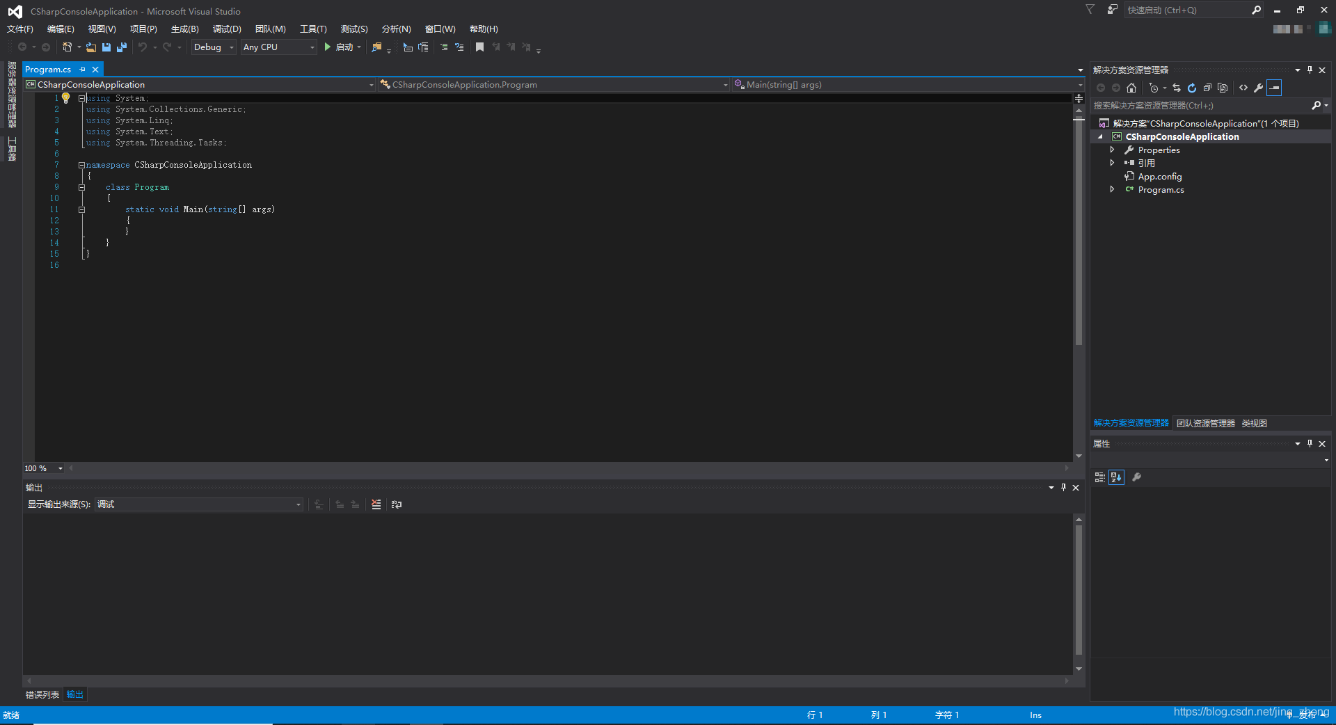The image size is (1336, 725).
Task: Click the Home icon in Solution Explorer
Action: coord(1131,88)
